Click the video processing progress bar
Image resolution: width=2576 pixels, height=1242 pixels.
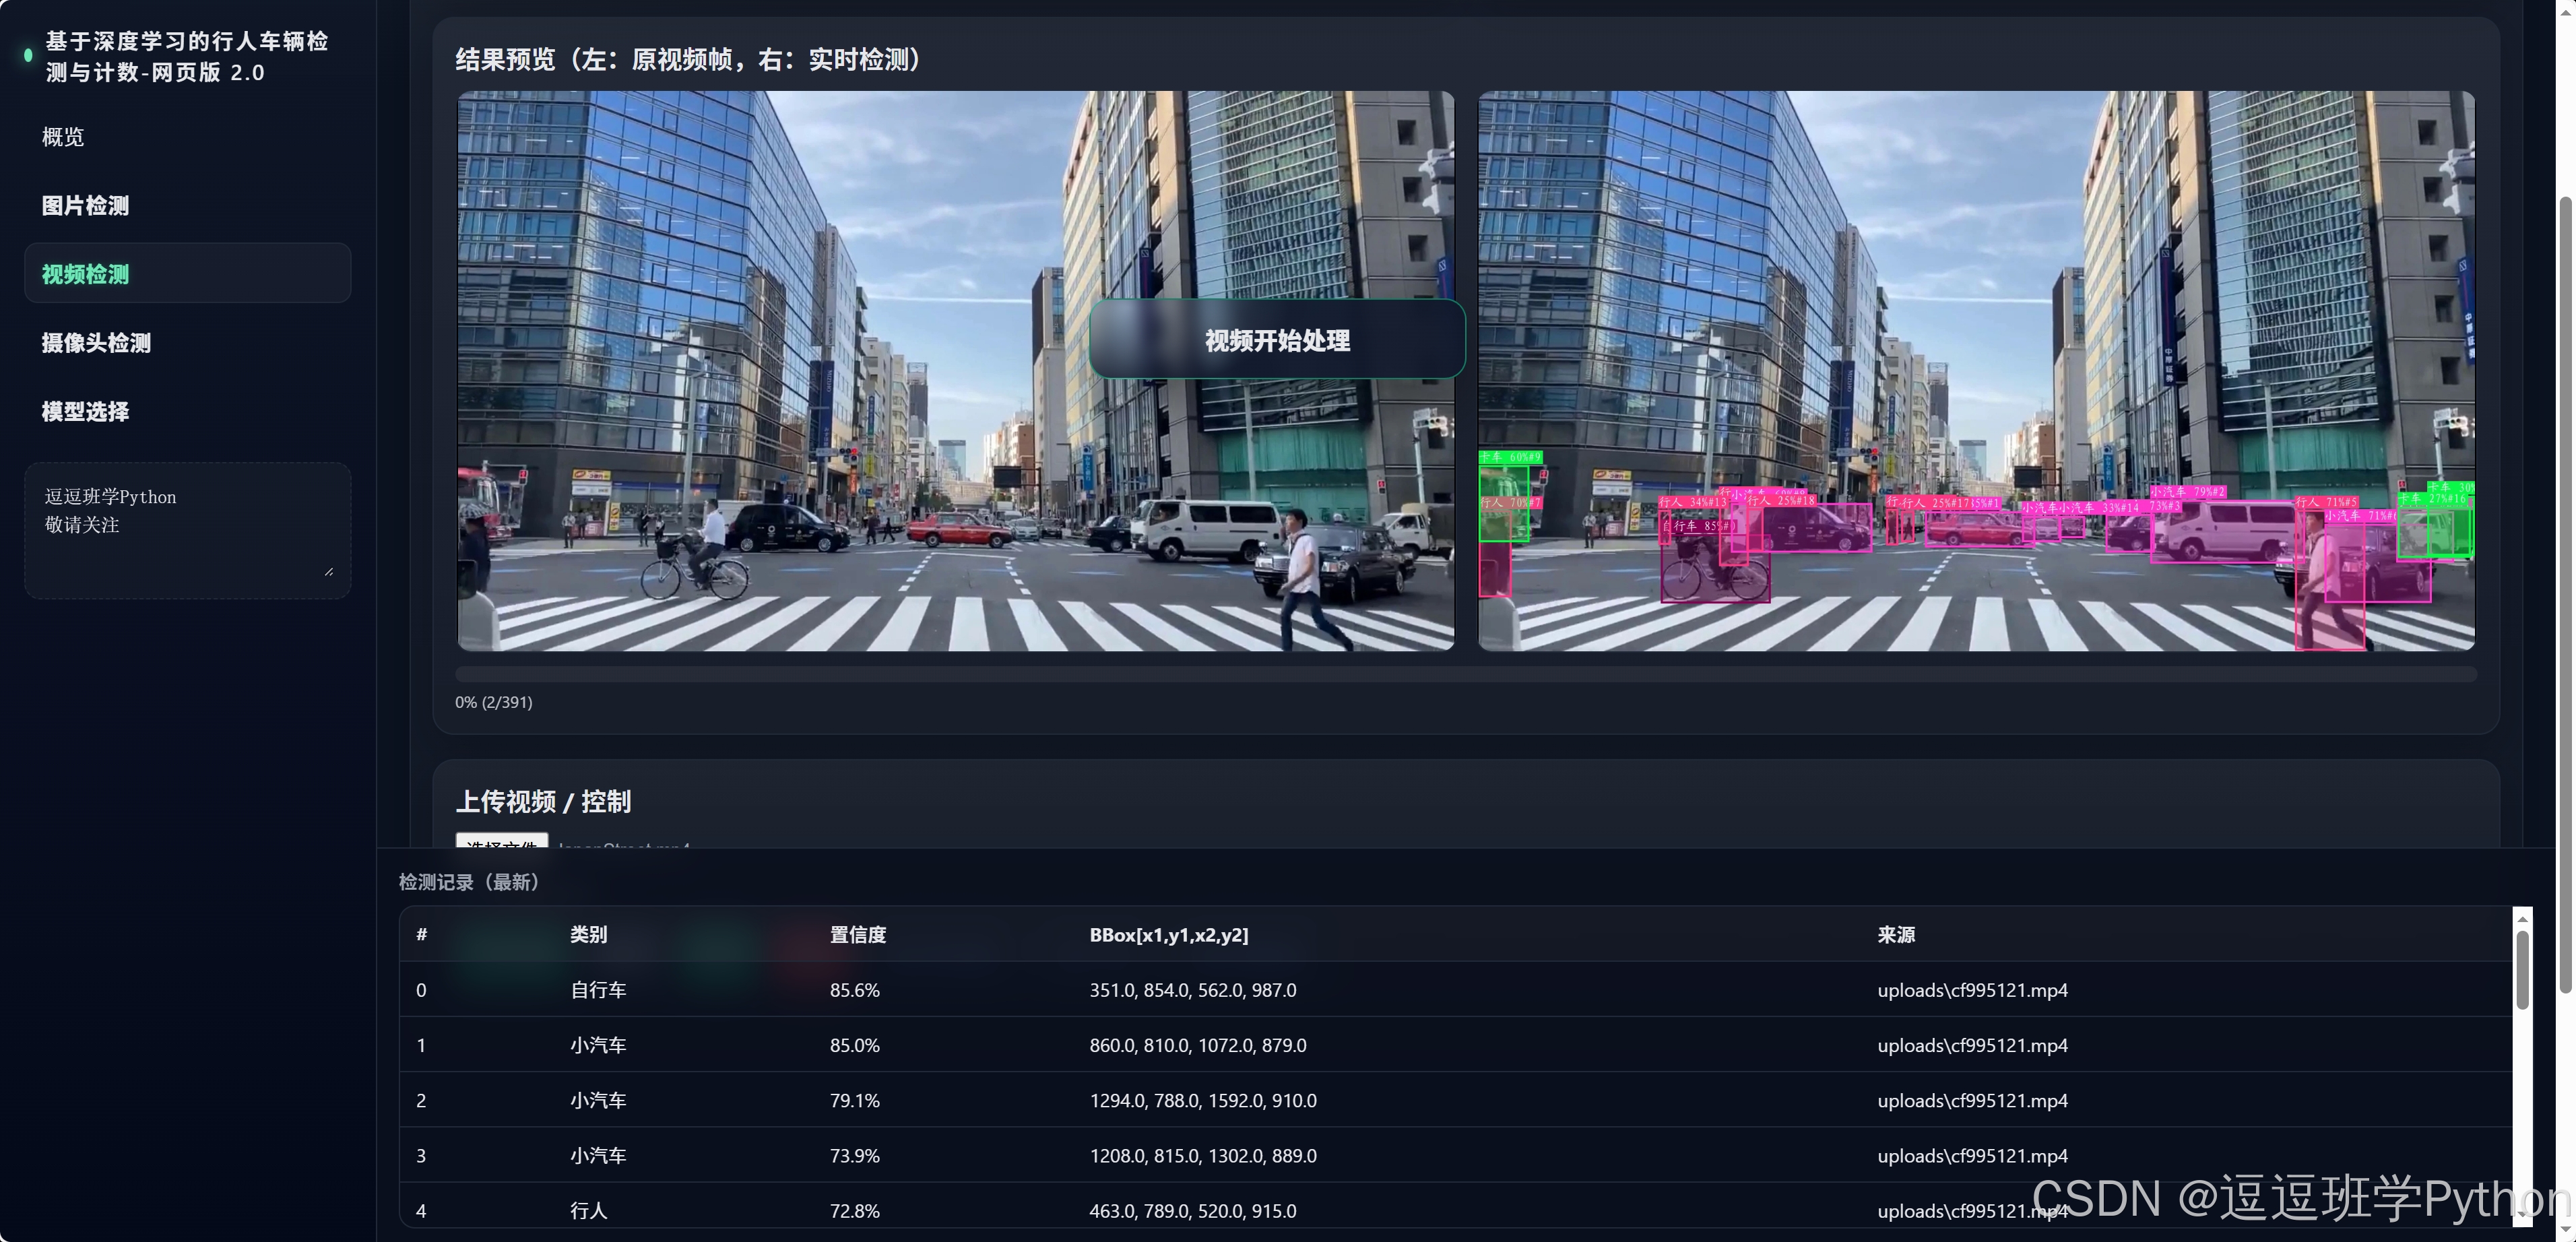(1465, 675)
